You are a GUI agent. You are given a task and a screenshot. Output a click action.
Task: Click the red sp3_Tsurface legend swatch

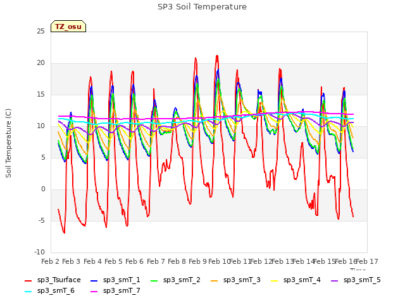click(28, 280)
